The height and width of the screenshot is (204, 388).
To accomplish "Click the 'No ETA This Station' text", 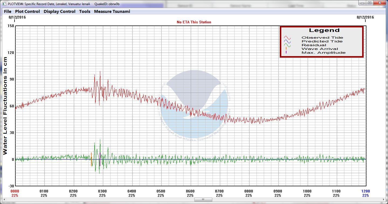I will point(194,22).
